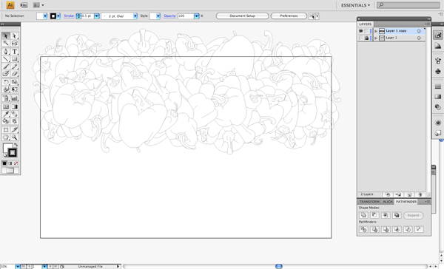
Task: Click the Delete Selection trash icon in Layers
Action: (x=420, y=194)
